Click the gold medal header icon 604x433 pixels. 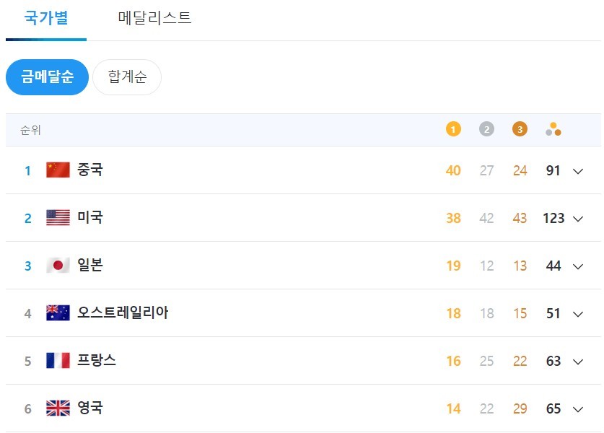click(453, 130)
